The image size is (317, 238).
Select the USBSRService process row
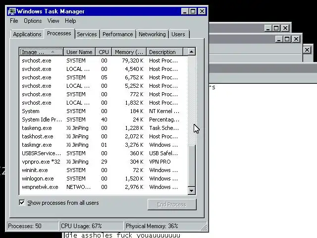[104, 153]
